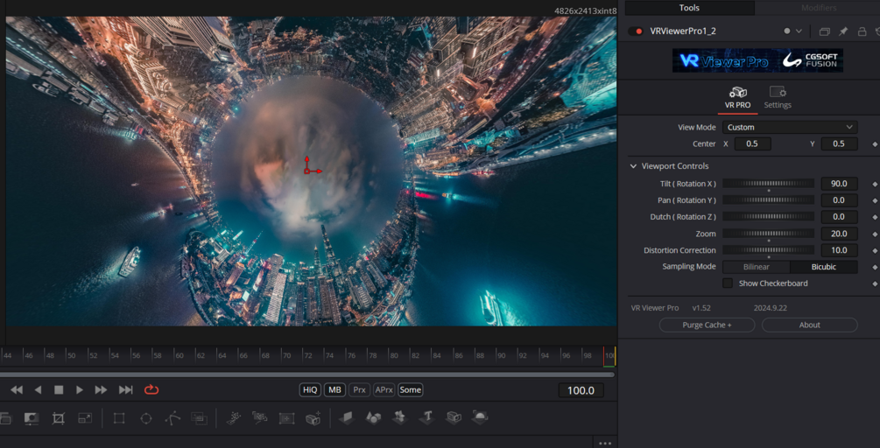Screen dimensions: 880x448
Task: Click the Zoom slider track
Action: coord(768,234)
